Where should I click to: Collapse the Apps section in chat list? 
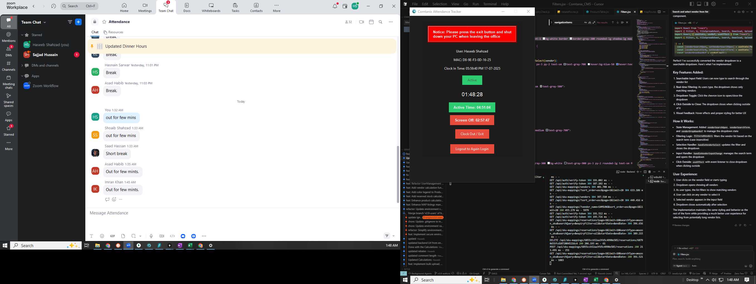tap(22, 76)
